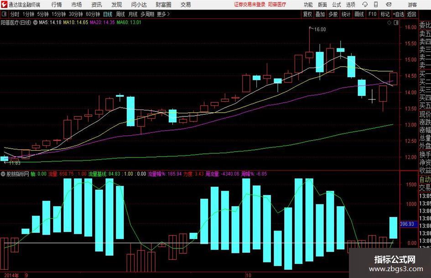
Task: Switch to the 5分钟 period tab
Action: 43,14
